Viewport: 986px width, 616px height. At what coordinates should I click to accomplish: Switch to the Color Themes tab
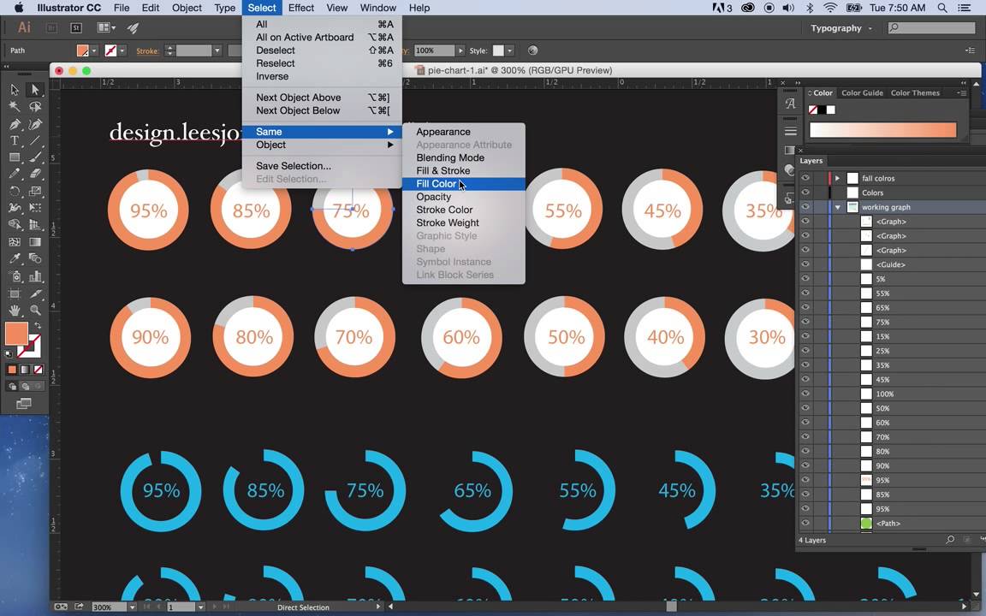pos(915,93)
